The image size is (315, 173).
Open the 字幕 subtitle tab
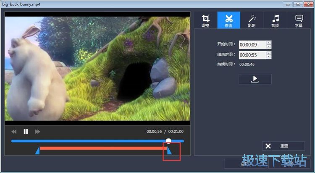point(299,20)
